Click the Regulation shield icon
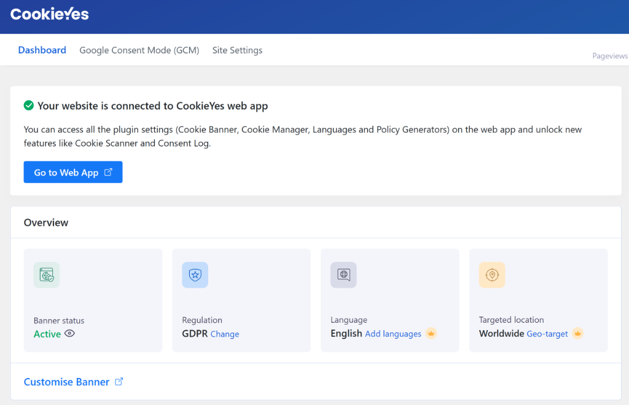The height and width of the screenshot is (405, 629). 195,275
